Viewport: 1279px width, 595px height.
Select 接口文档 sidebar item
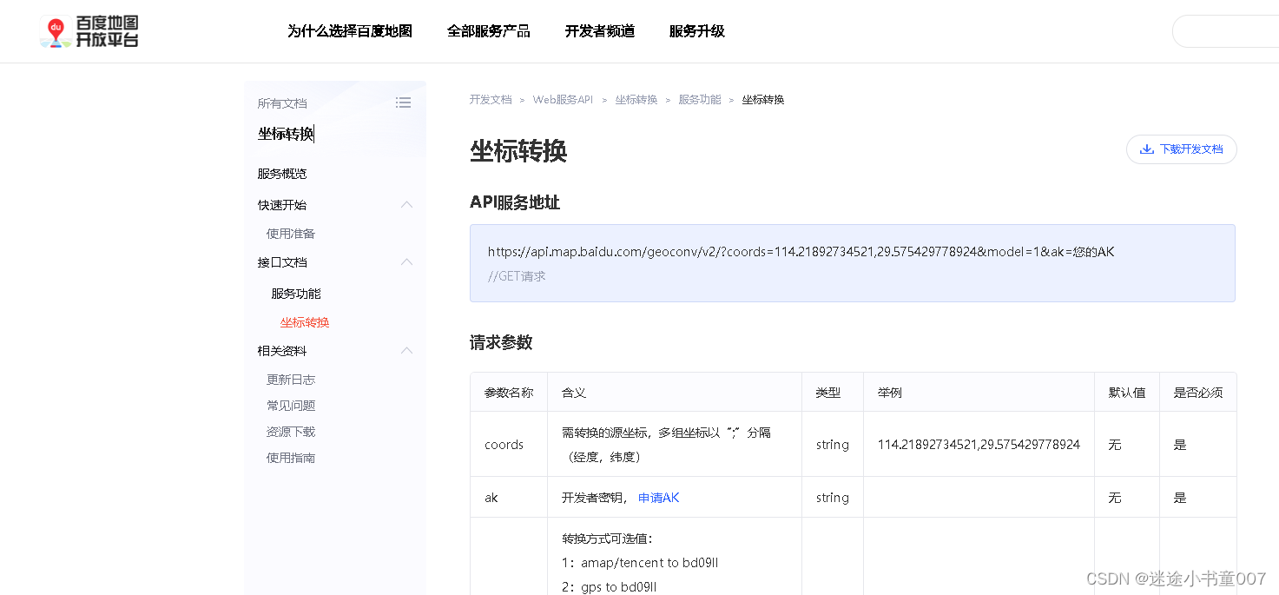coord(282,262)
